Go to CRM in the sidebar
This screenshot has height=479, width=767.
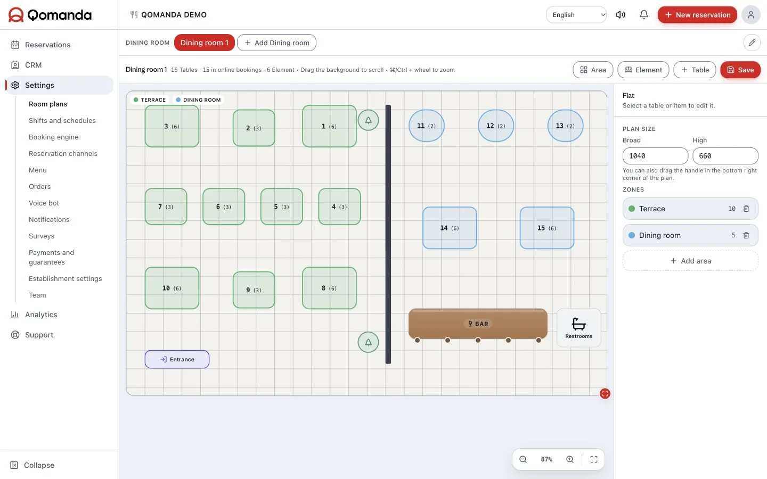coord(59,65)
